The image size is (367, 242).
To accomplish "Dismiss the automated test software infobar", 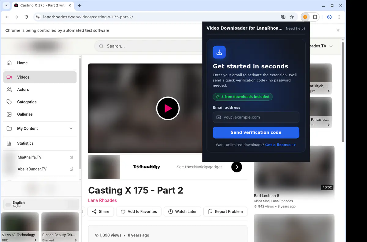I will [x=338, y=31].
